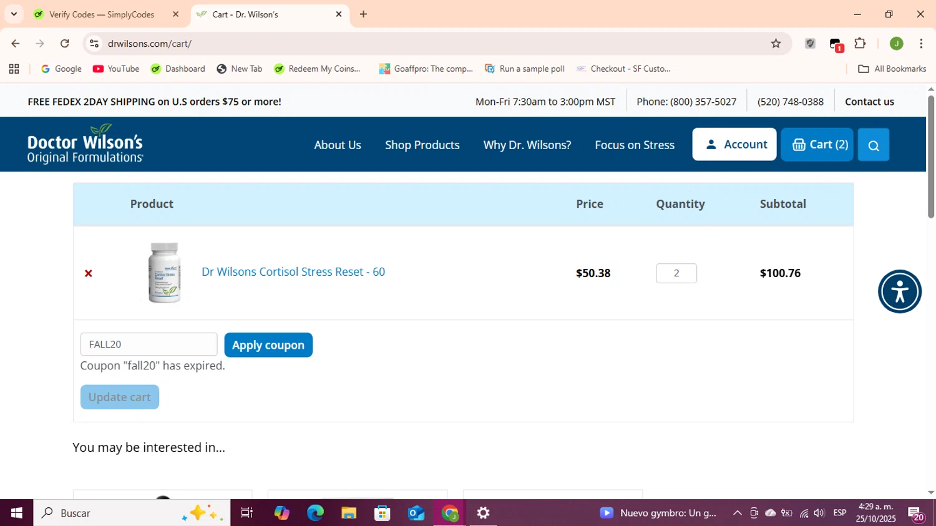
Task: Remove Cortisol Stress Reset with red X
Action: coord(89,273)
